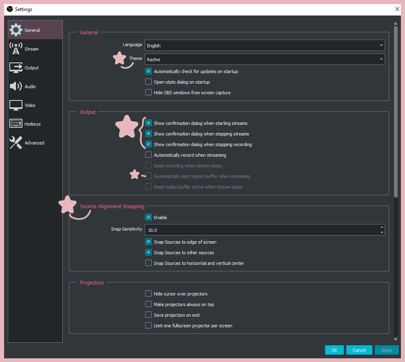Click the scrollbar down arrow

[396, 339]
